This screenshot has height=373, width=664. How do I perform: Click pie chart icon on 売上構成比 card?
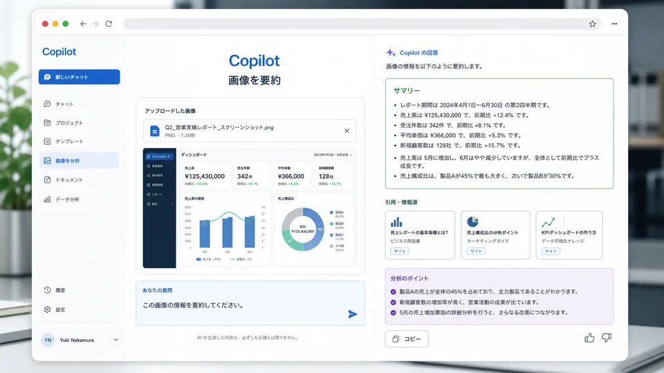[472, 222]
